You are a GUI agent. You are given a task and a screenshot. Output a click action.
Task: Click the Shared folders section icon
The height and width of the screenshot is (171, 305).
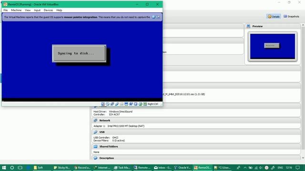pos(95,147)
